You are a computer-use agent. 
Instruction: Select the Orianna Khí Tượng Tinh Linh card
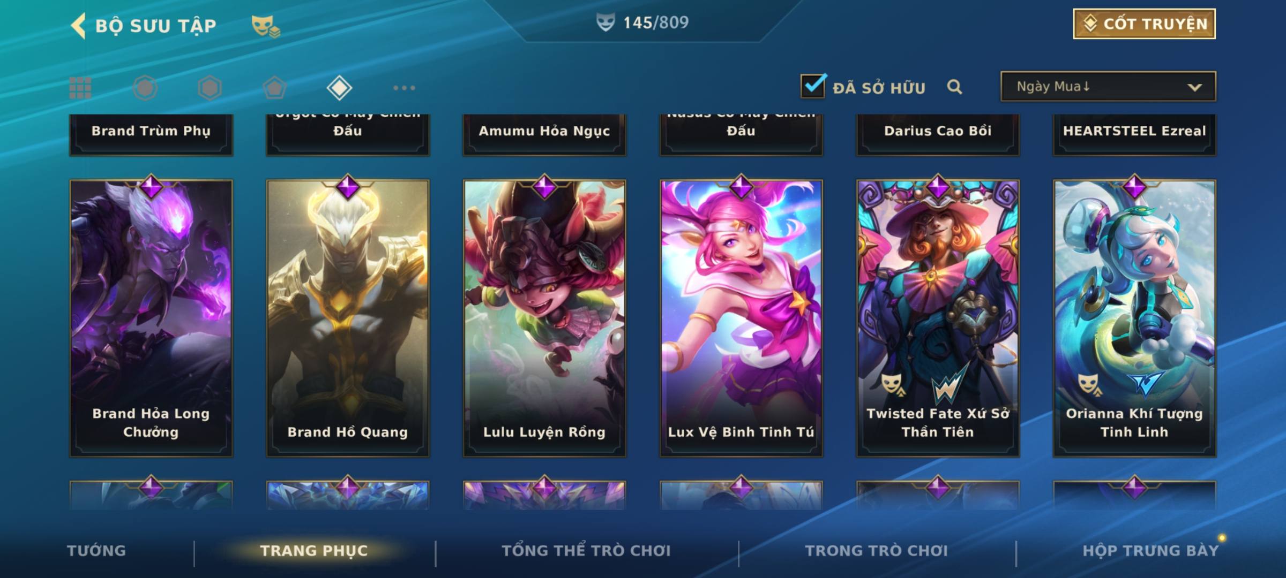pyautogui.click(x=1134, y=318)
